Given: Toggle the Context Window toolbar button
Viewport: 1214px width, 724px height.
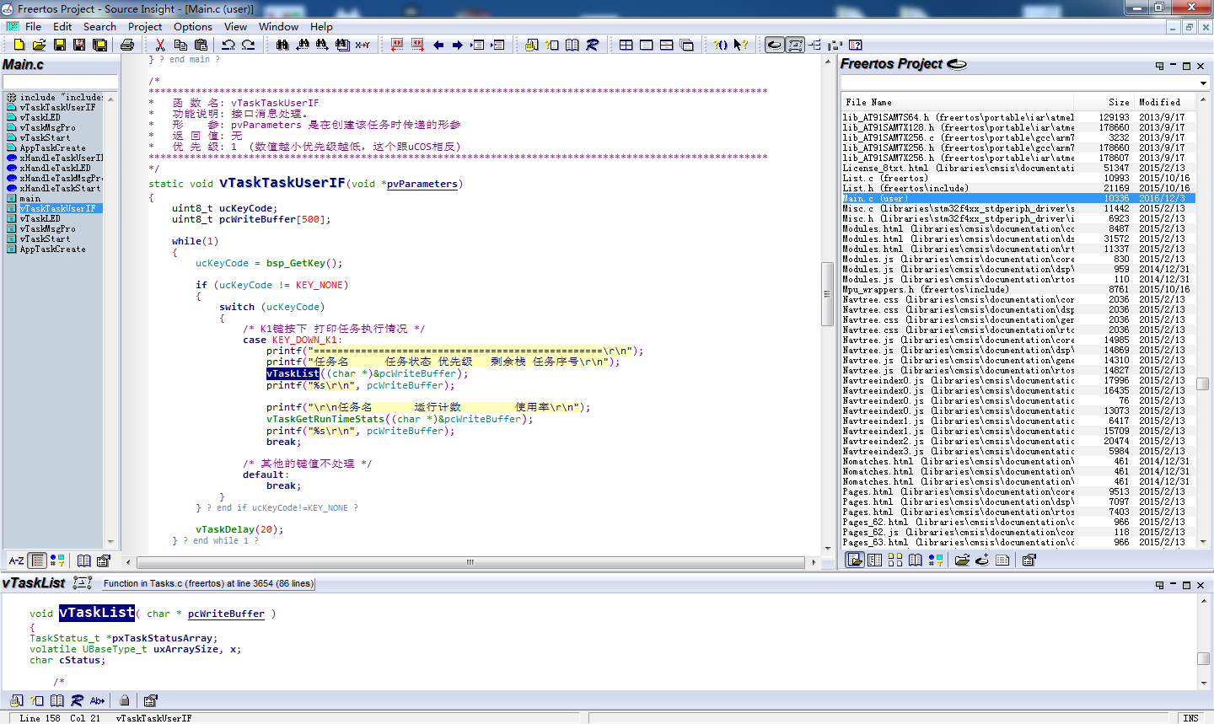Looking at the screenshot, I should 795,45.
